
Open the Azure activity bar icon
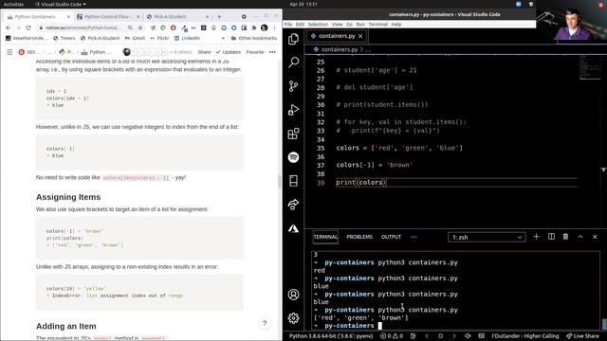coord(293,228)
